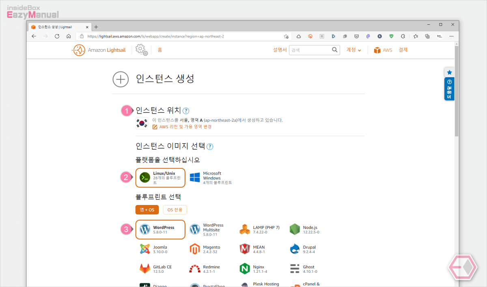Choose the GitLab CE blueprint
Screen dimensions: 487x287
[x=156, y=269]
